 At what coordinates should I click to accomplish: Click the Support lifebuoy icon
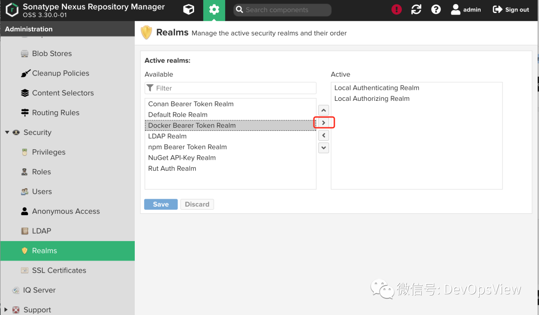pyautogui.click(x=16, y=310)
